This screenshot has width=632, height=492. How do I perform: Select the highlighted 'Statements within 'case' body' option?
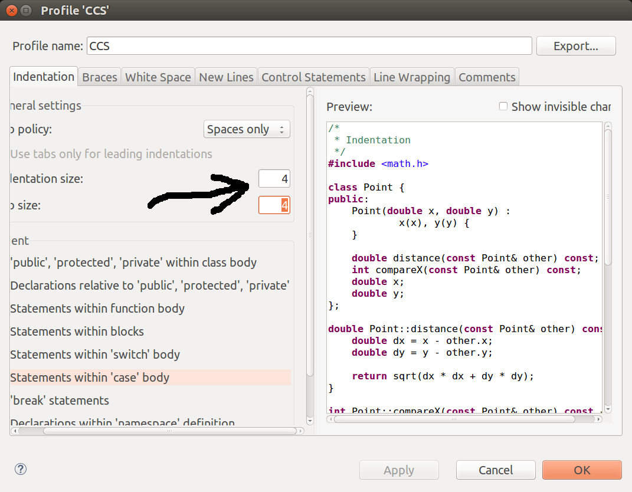tap(89, 378)
